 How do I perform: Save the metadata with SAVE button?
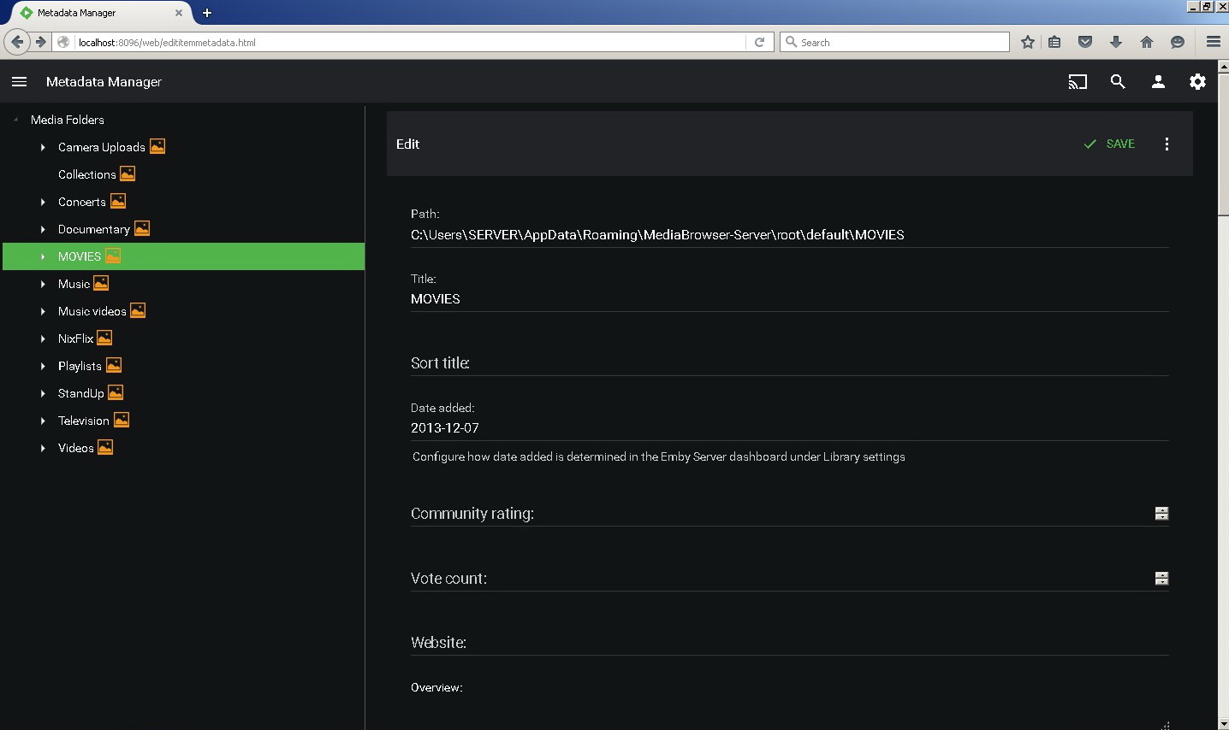point(1109,144)
